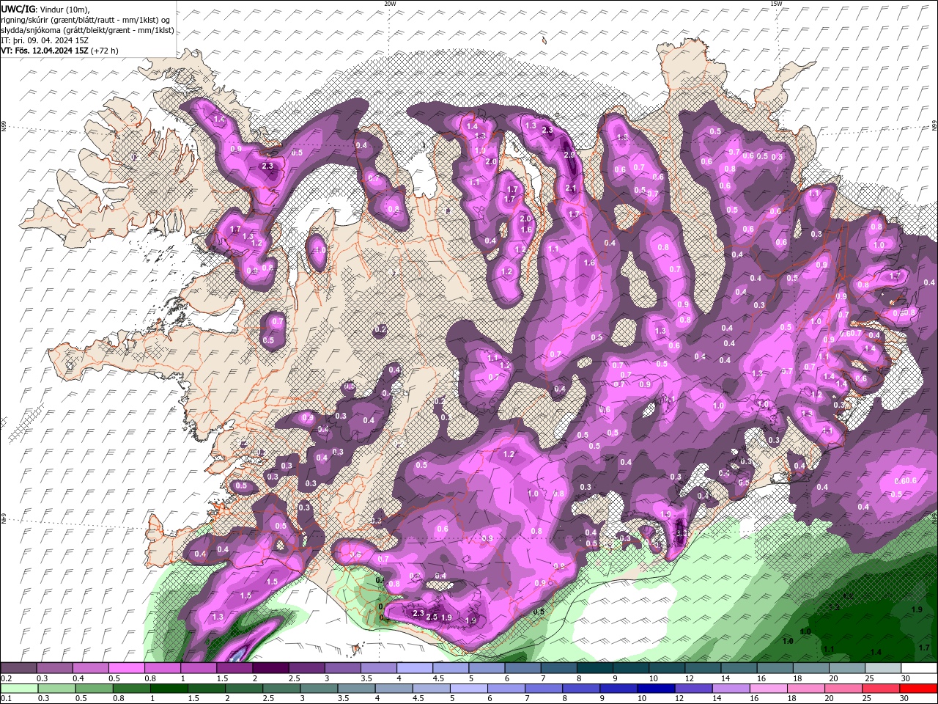Click the deep blue lower swatch labeled 10
938x704 pixels.
pyautogui.click(x=655, y=688)
